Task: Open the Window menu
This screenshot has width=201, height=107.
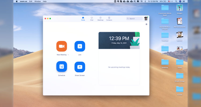Action: 38,1
